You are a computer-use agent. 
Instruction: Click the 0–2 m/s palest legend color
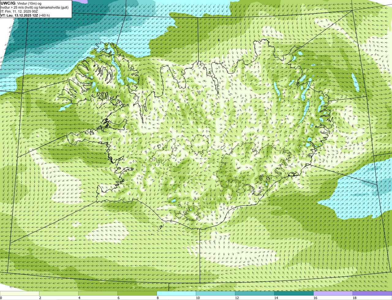(x=20, y=293)
